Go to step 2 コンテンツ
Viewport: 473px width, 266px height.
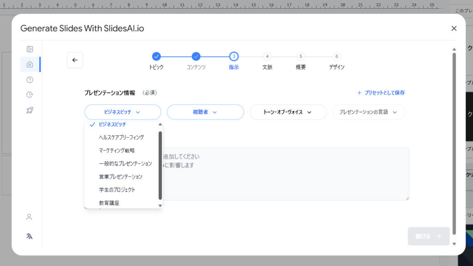click(x=196, y=60)
